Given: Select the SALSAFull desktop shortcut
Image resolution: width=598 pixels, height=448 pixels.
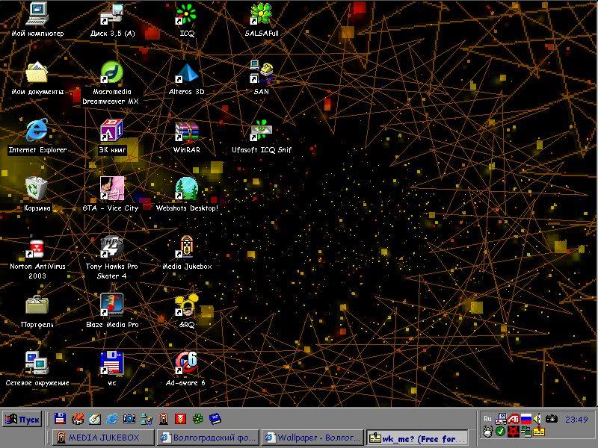Looking at the screenshot, I should tap(261, 19).
